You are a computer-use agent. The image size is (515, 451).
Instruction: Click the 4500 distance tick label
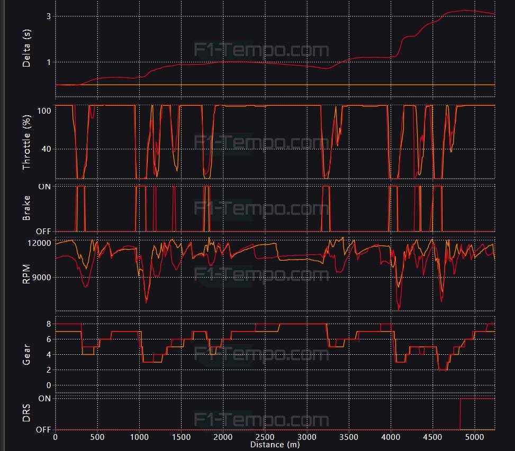[432, 437]
